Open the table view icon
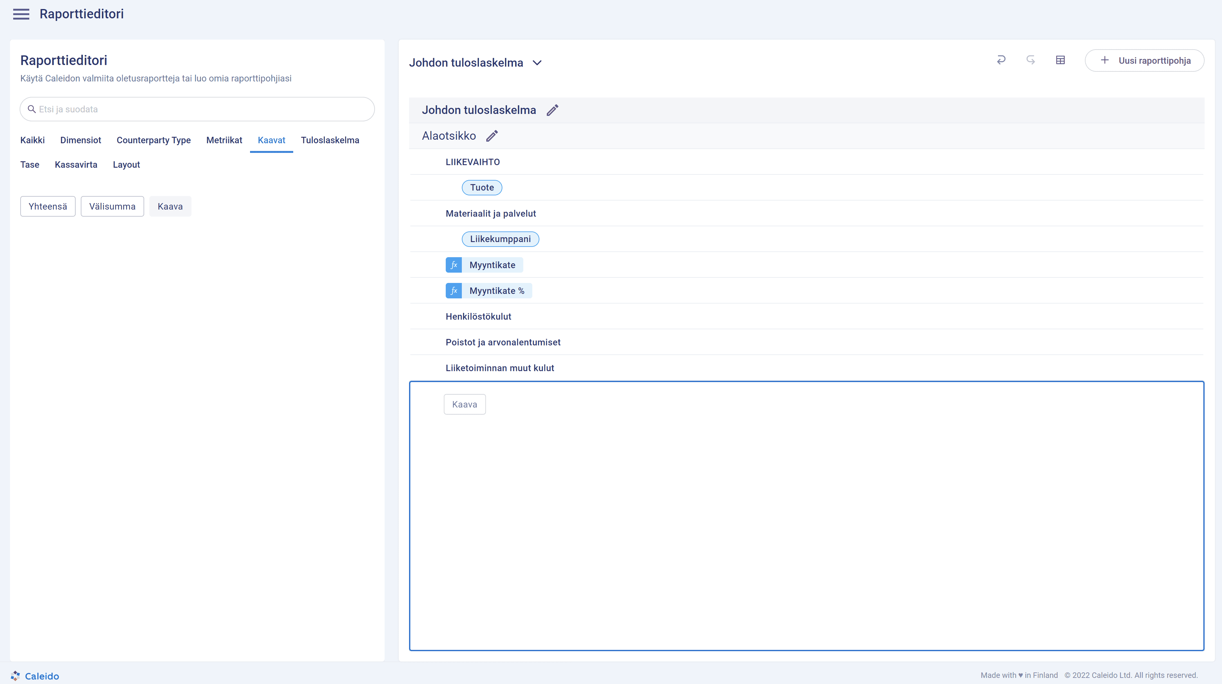The height and width of the screenshot is (684, 1222). pyautogui.click(x=1060, y=60)
